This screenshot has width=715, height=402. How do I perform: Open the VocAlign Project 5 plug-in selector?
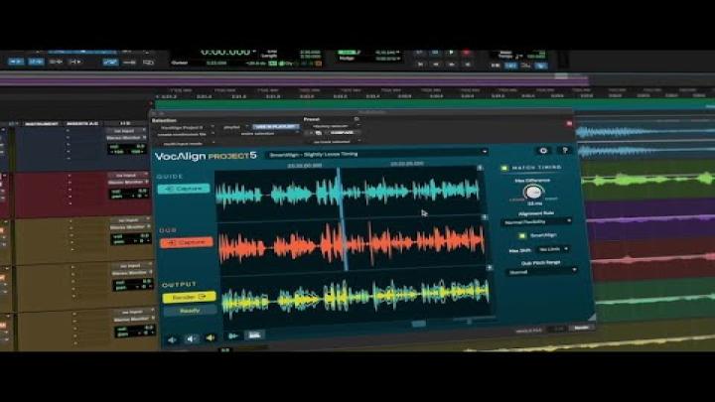(x=185, y=128)
